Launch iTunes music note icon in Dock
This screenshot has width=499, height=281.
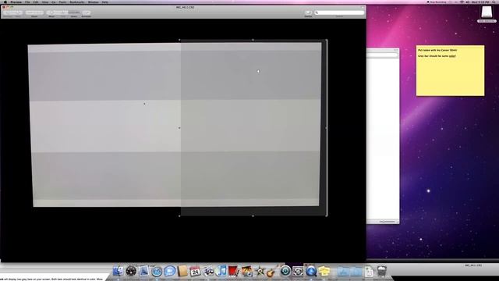pyautogui.click(x=221, y=271)
